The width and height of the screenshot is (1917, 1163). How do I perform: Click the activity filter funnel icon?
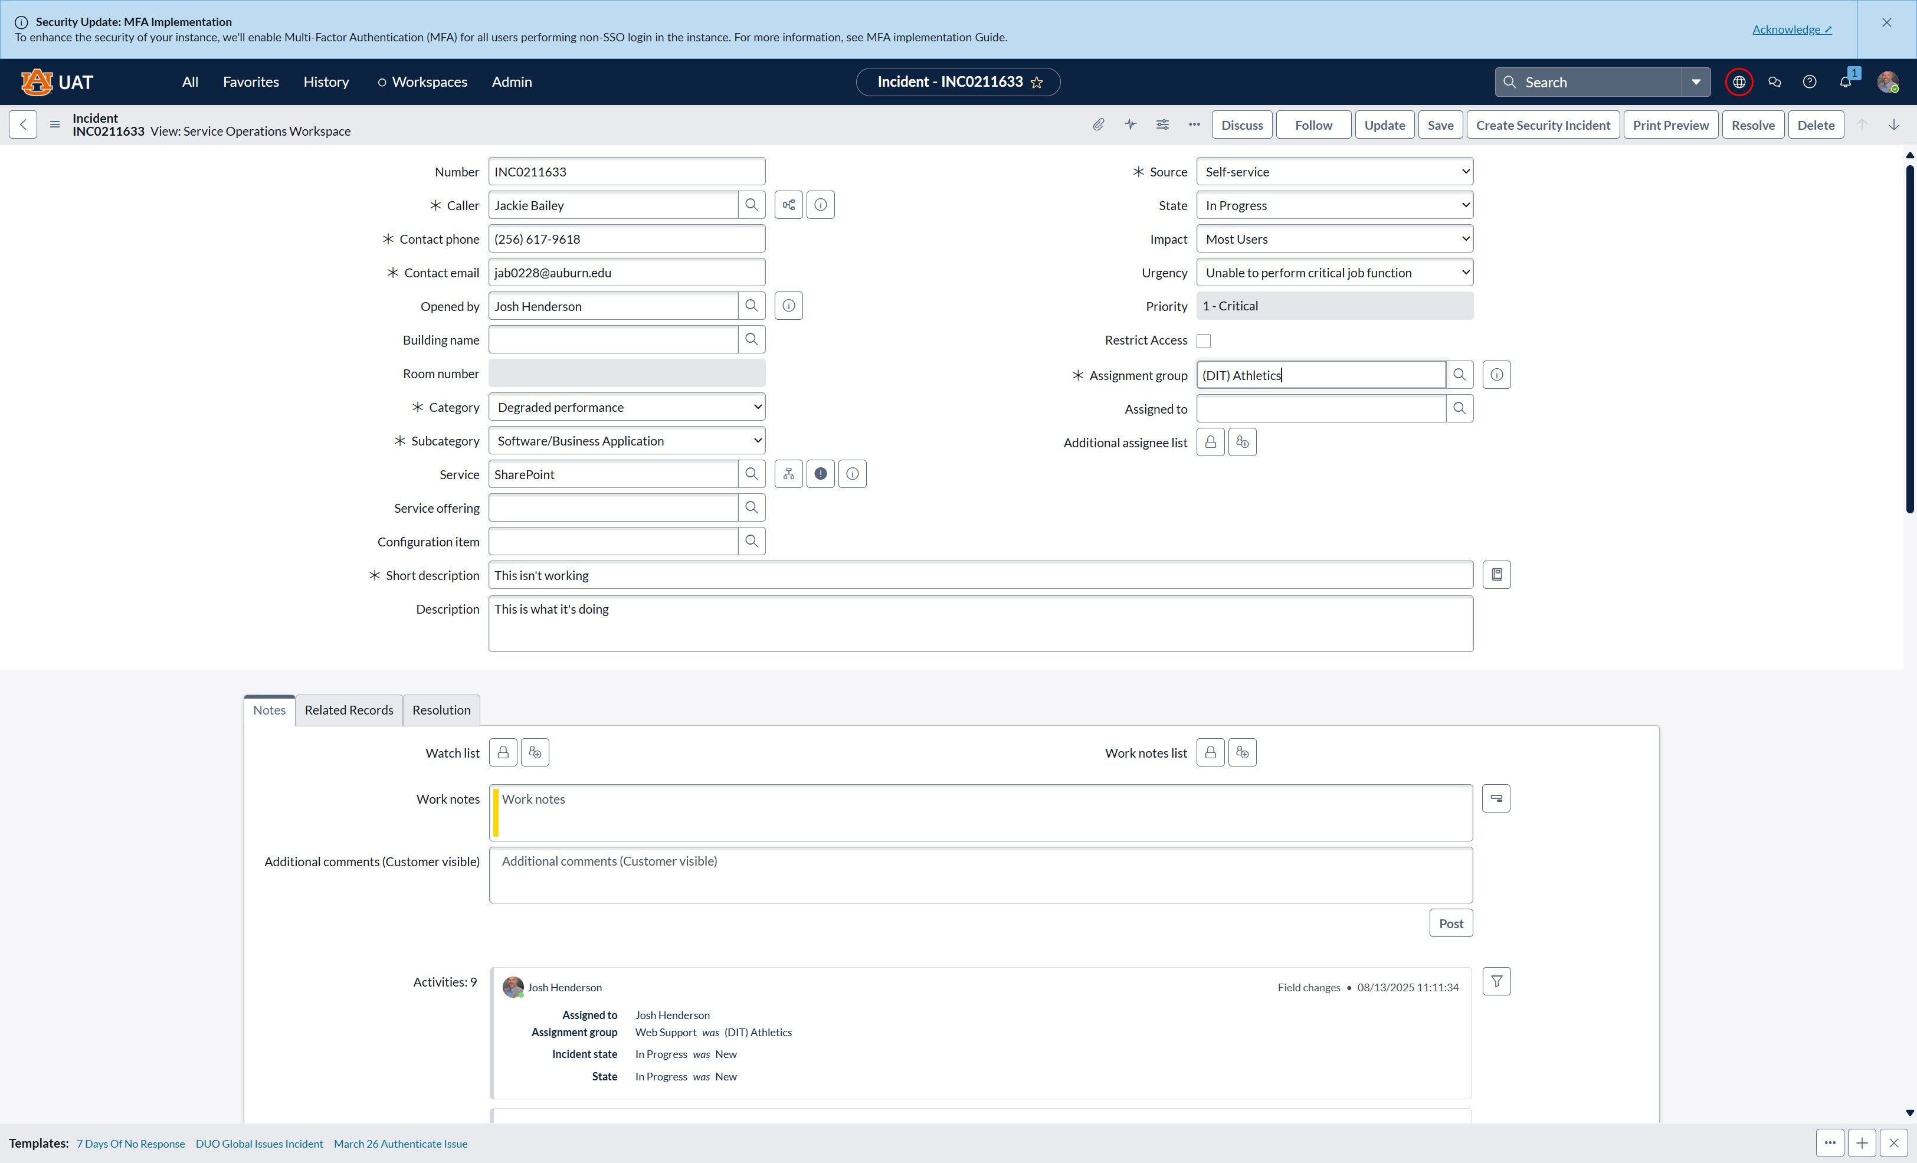click(1496, 982)
